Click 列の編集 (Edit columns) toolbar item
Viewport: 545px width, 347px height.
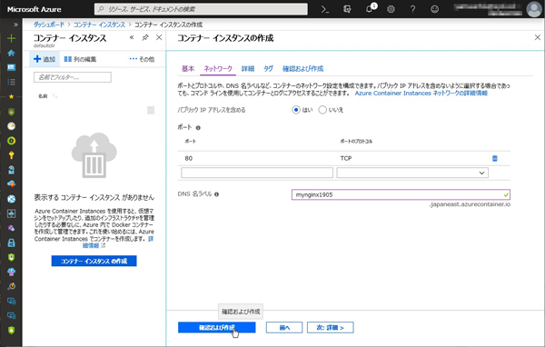(80, 59)
